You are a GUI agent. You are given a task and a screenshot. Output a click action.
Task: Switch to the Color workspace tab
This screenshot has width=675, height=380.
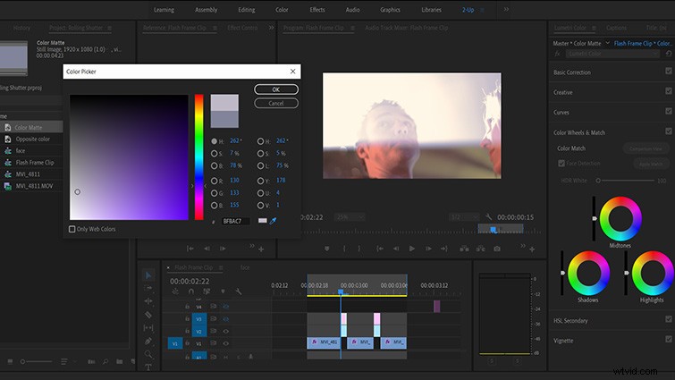[x=282, y=10]
